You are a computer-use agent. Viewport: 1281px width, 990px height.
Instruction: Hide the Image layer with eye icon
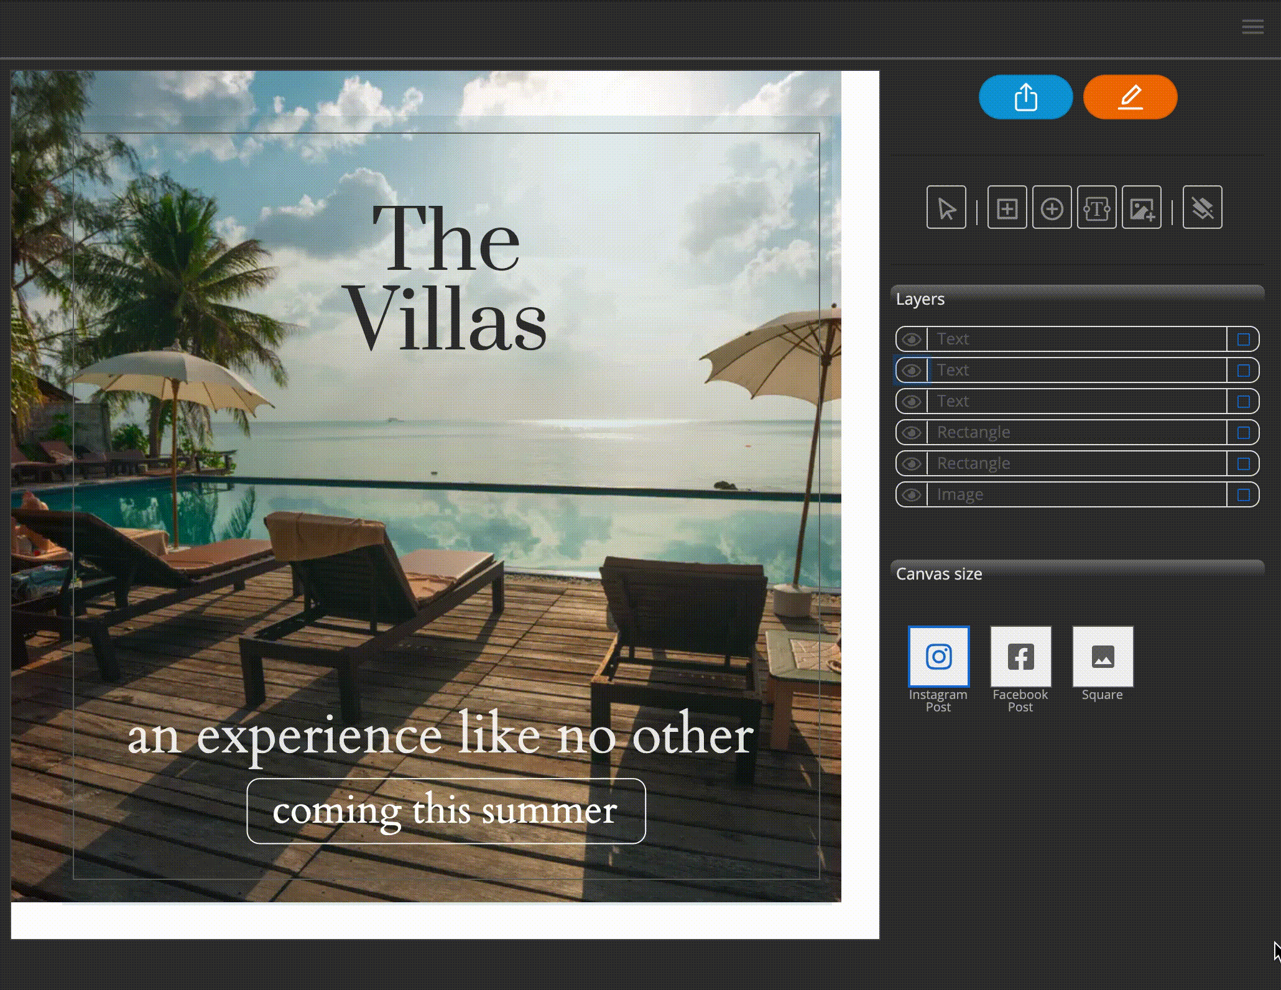(912, 494)
